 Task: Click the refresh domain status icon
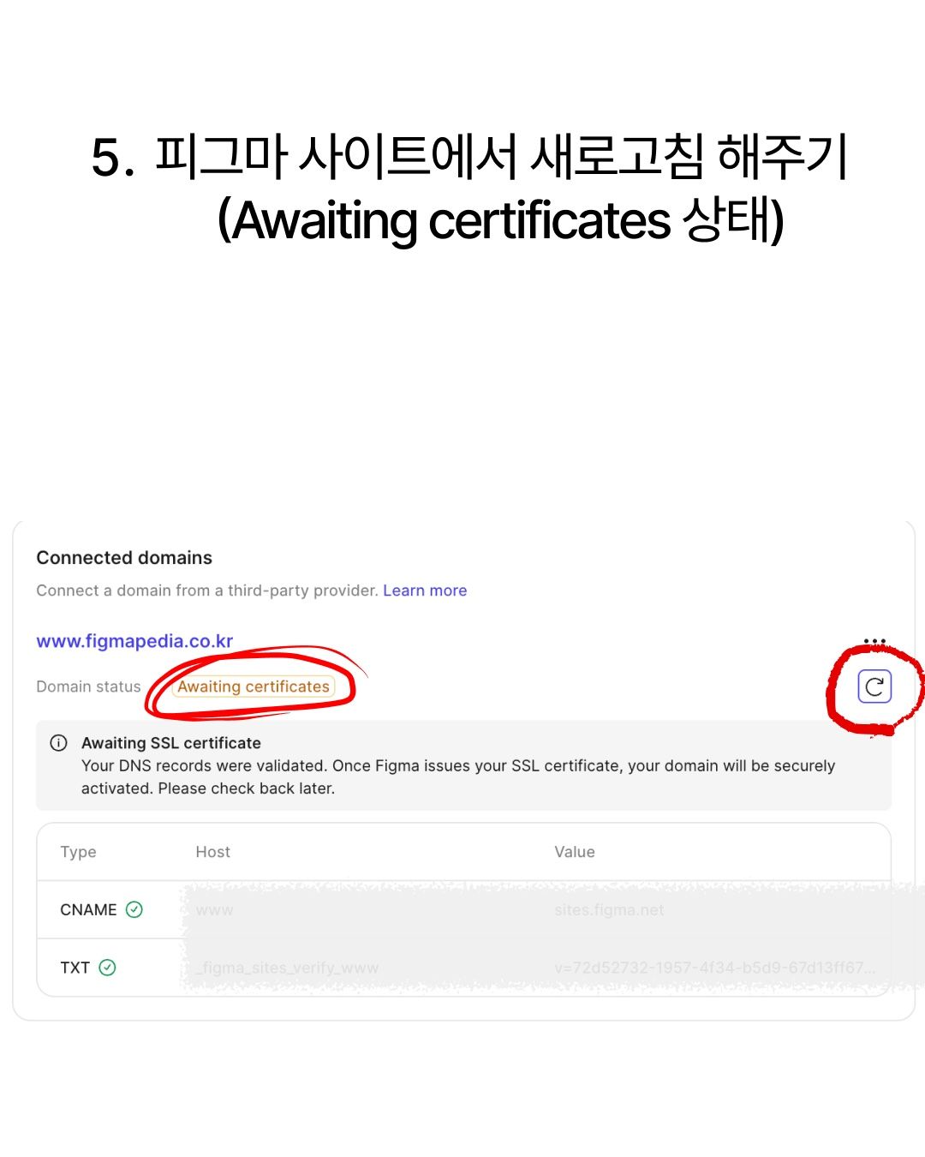[x=874, y=686]
